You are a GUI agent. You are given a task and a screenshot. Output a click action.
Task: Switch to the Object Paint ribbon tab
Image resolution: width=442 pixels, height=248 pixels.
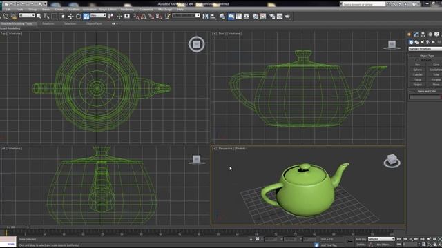pos(94,23)
